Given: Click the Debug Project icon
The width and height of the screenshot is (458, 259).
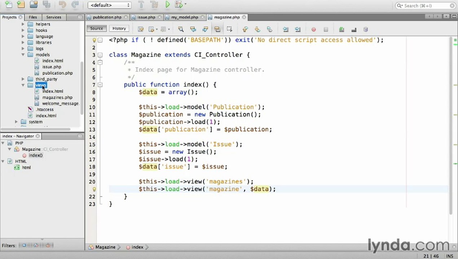Looking at the screenshot, I should [179, 5].
